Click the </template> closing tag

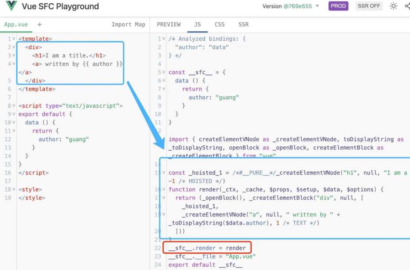pos(37,89)
